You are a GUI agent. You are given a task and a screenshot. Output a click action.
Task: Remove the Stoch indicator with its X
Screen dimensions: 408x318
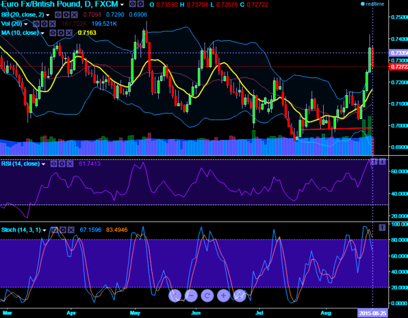point(71,230)
